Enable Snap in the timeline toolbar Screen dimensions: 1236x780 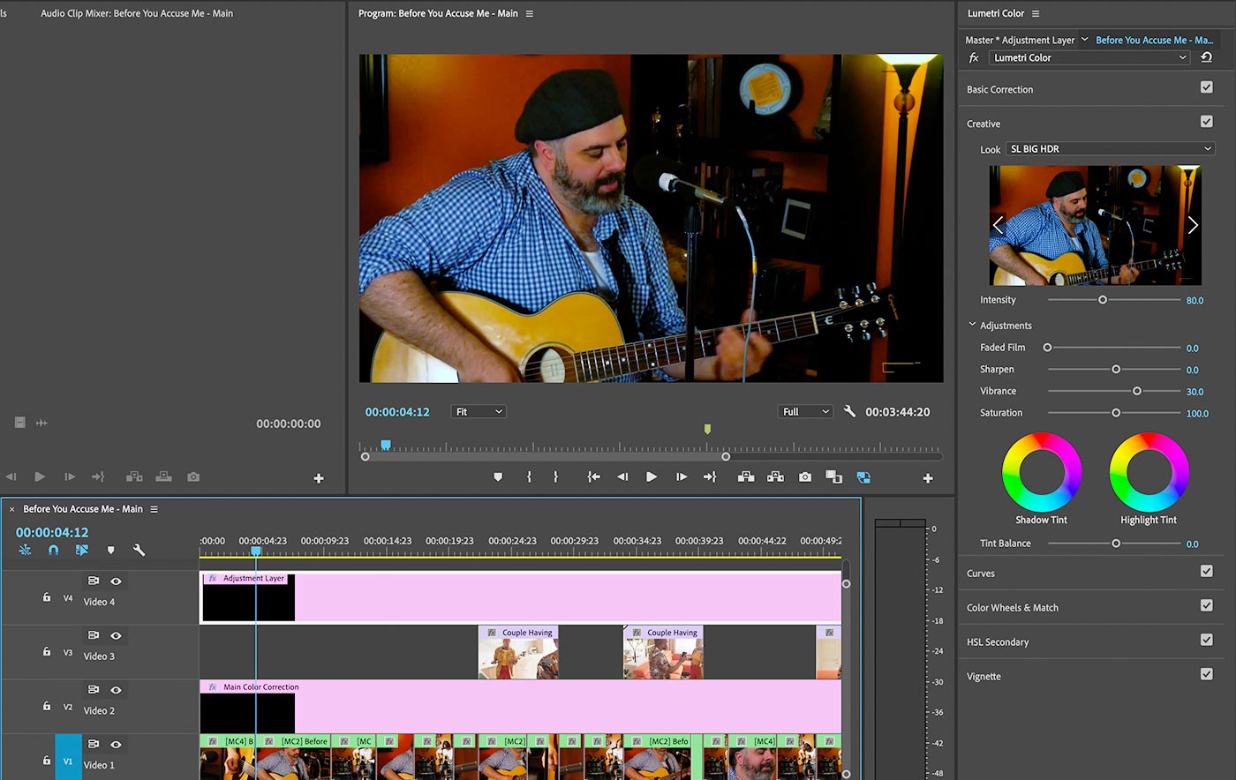(x=54, y=550)
